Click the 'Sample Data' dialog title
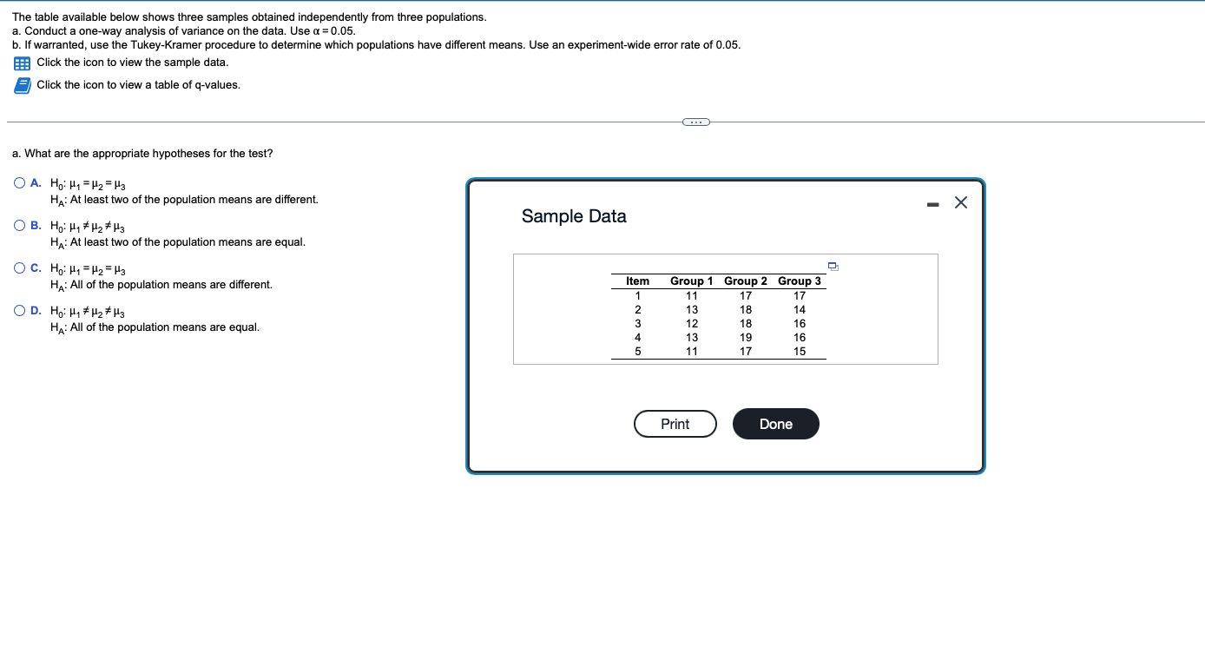The width and height of the screenshot is (1205, 647). pyautogui.click(x=574, y=216)
